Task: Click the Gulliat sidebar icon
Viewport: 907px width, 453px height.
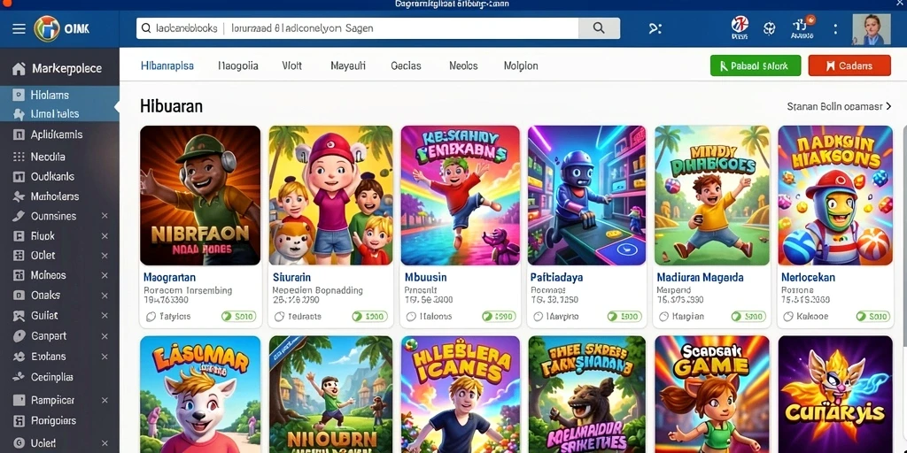Action: point(19,316)
